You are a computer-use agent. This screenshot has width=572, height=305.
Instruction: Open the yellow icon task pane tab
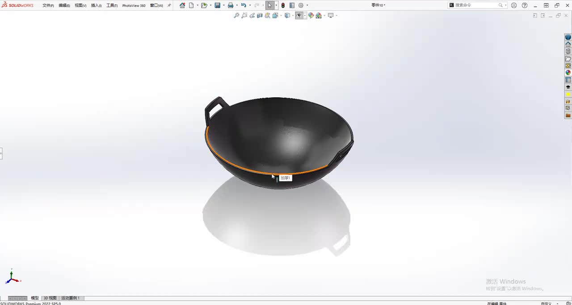tap(568, 95)
